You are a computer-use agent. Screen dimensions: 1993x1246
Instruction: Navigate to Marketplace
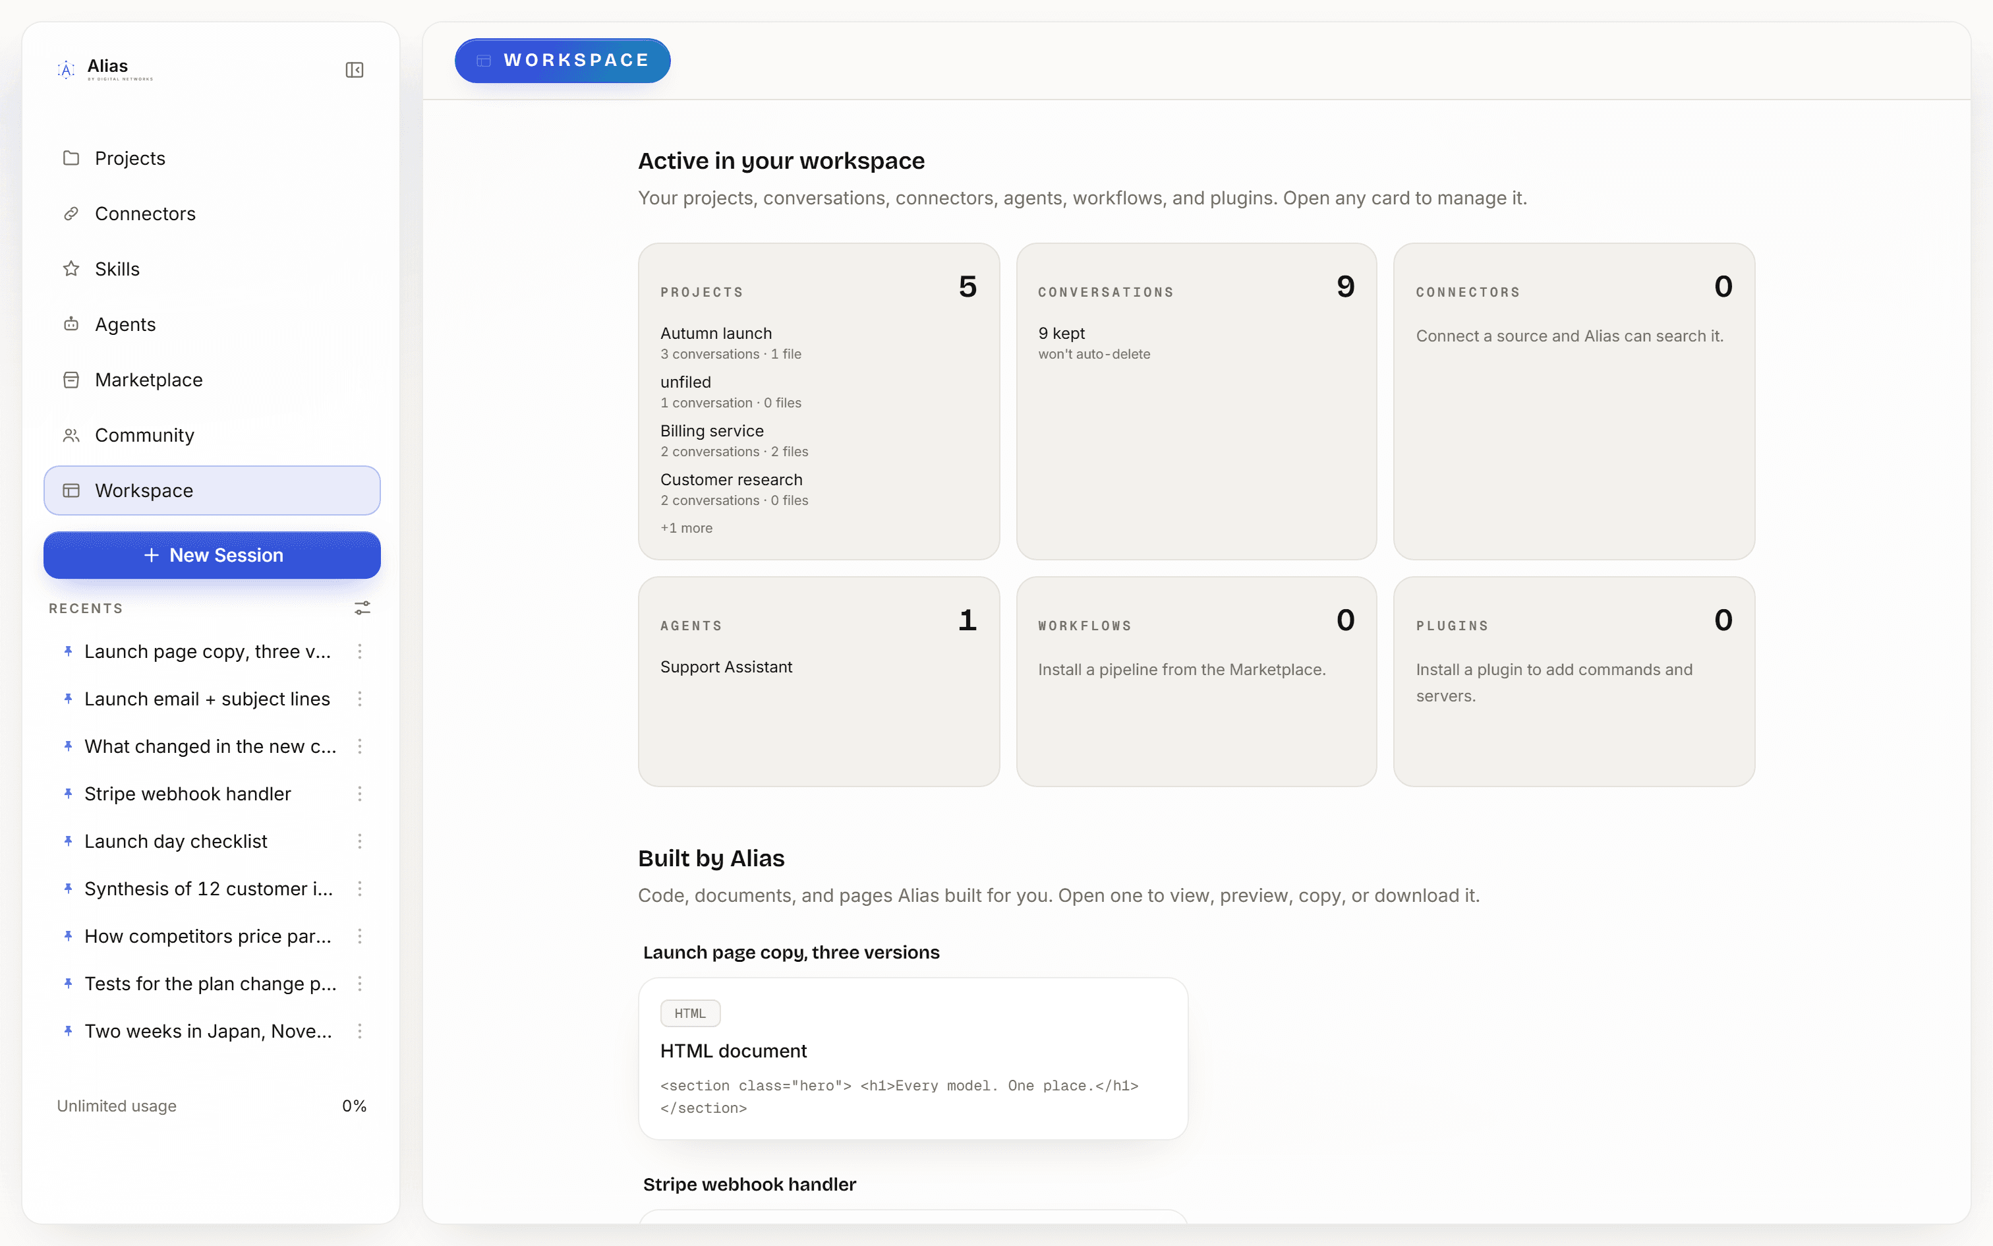coord(212,380)
